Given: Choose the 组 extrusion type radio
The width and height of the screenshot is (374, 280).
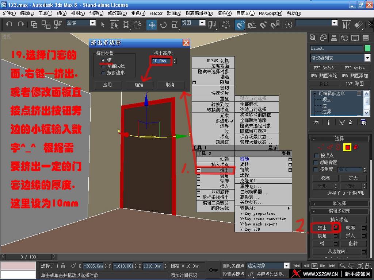Looking at the screenshot, I should 103,60.
